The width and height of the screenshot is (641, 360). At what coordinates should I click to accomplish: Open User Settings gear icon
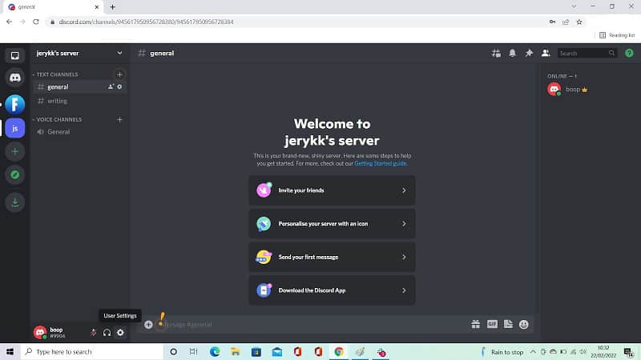point(120,332)
